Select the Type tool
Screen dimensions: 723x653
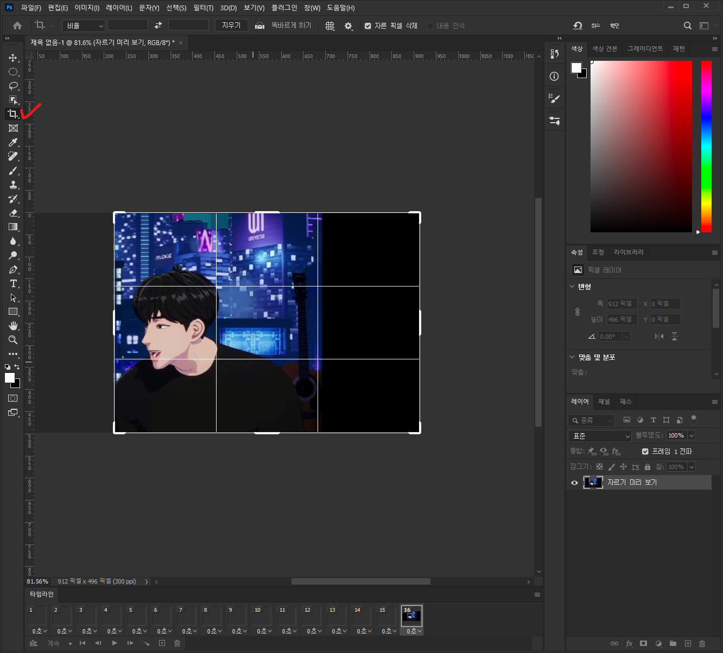(x=13, y=283)
